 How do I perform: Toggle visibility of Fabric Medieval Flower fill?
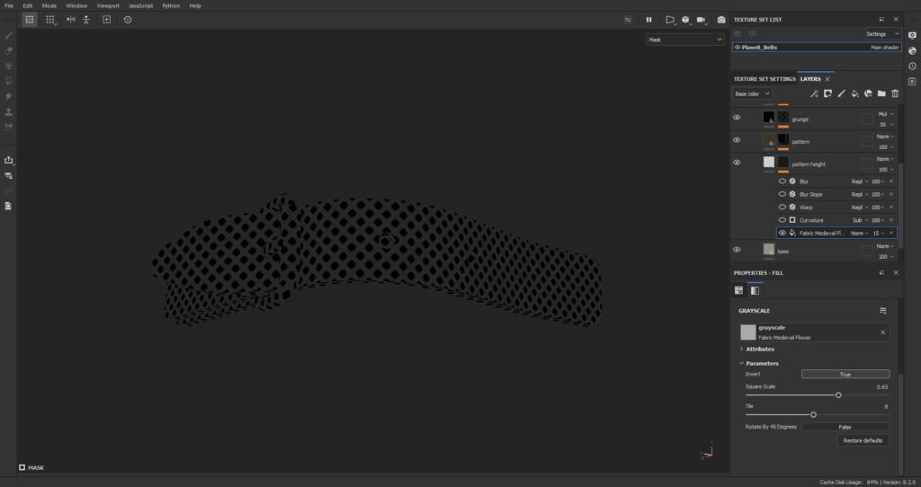coord(782,233)
